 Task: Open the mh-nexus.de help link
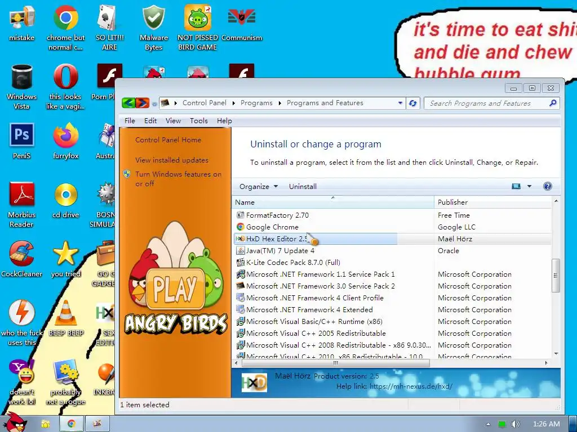pyautogui.click(x=411, y=386)
